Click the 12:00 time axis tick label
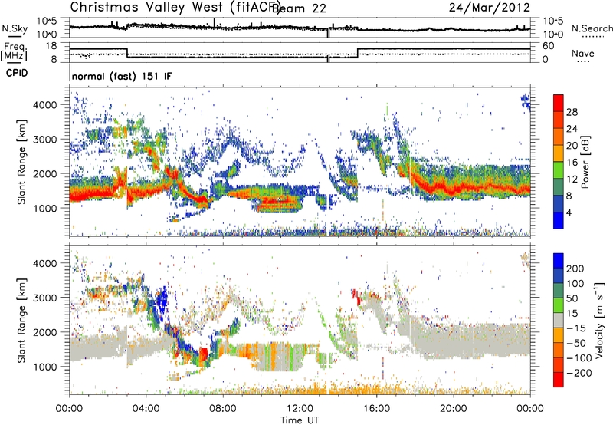 tap(300, 409)
